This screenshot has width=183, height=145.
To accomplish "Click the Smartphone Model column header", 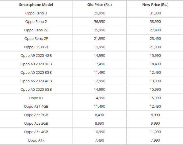I will [x=36, y=5].
